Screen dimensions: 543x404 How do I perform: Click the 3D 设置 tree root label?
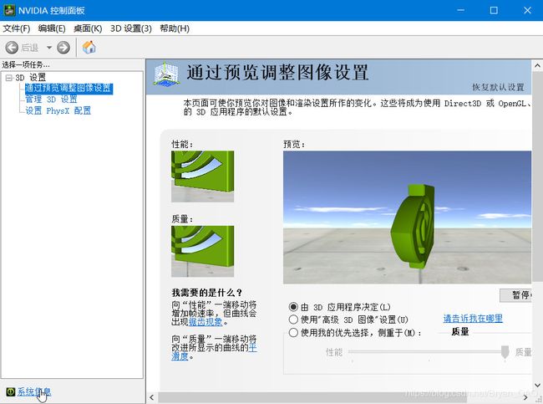pos(30,78)
